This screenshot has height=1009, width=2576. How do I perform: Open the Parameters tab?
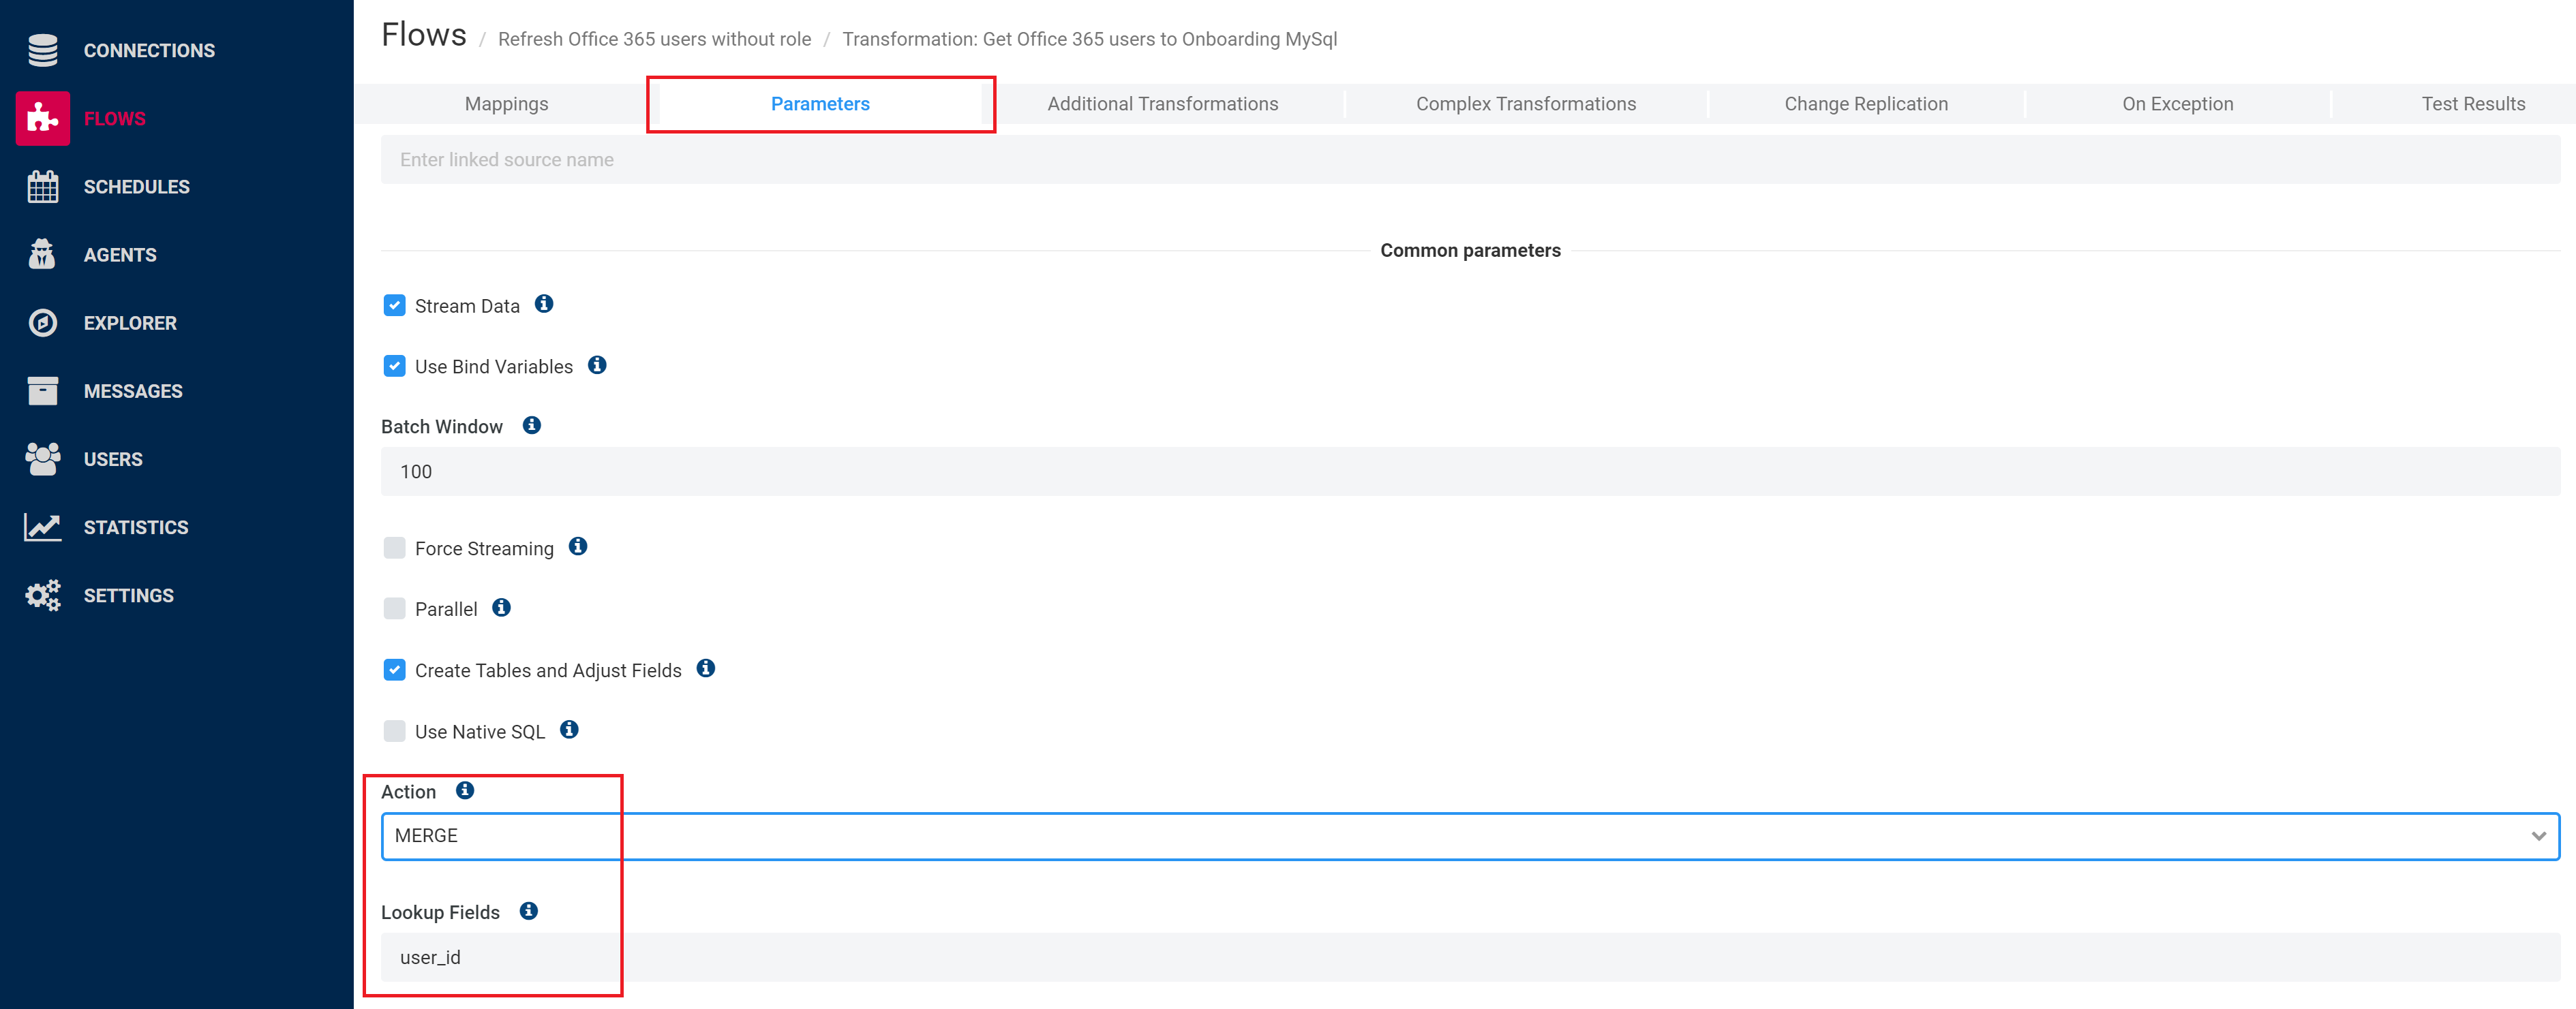tap(820, 104)
